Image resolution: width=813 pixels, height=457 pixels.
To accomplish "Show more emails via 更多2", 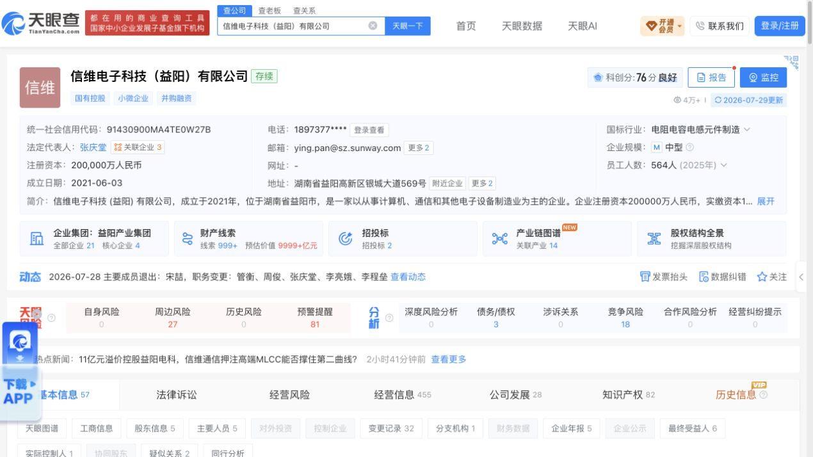I will (419, 148).
